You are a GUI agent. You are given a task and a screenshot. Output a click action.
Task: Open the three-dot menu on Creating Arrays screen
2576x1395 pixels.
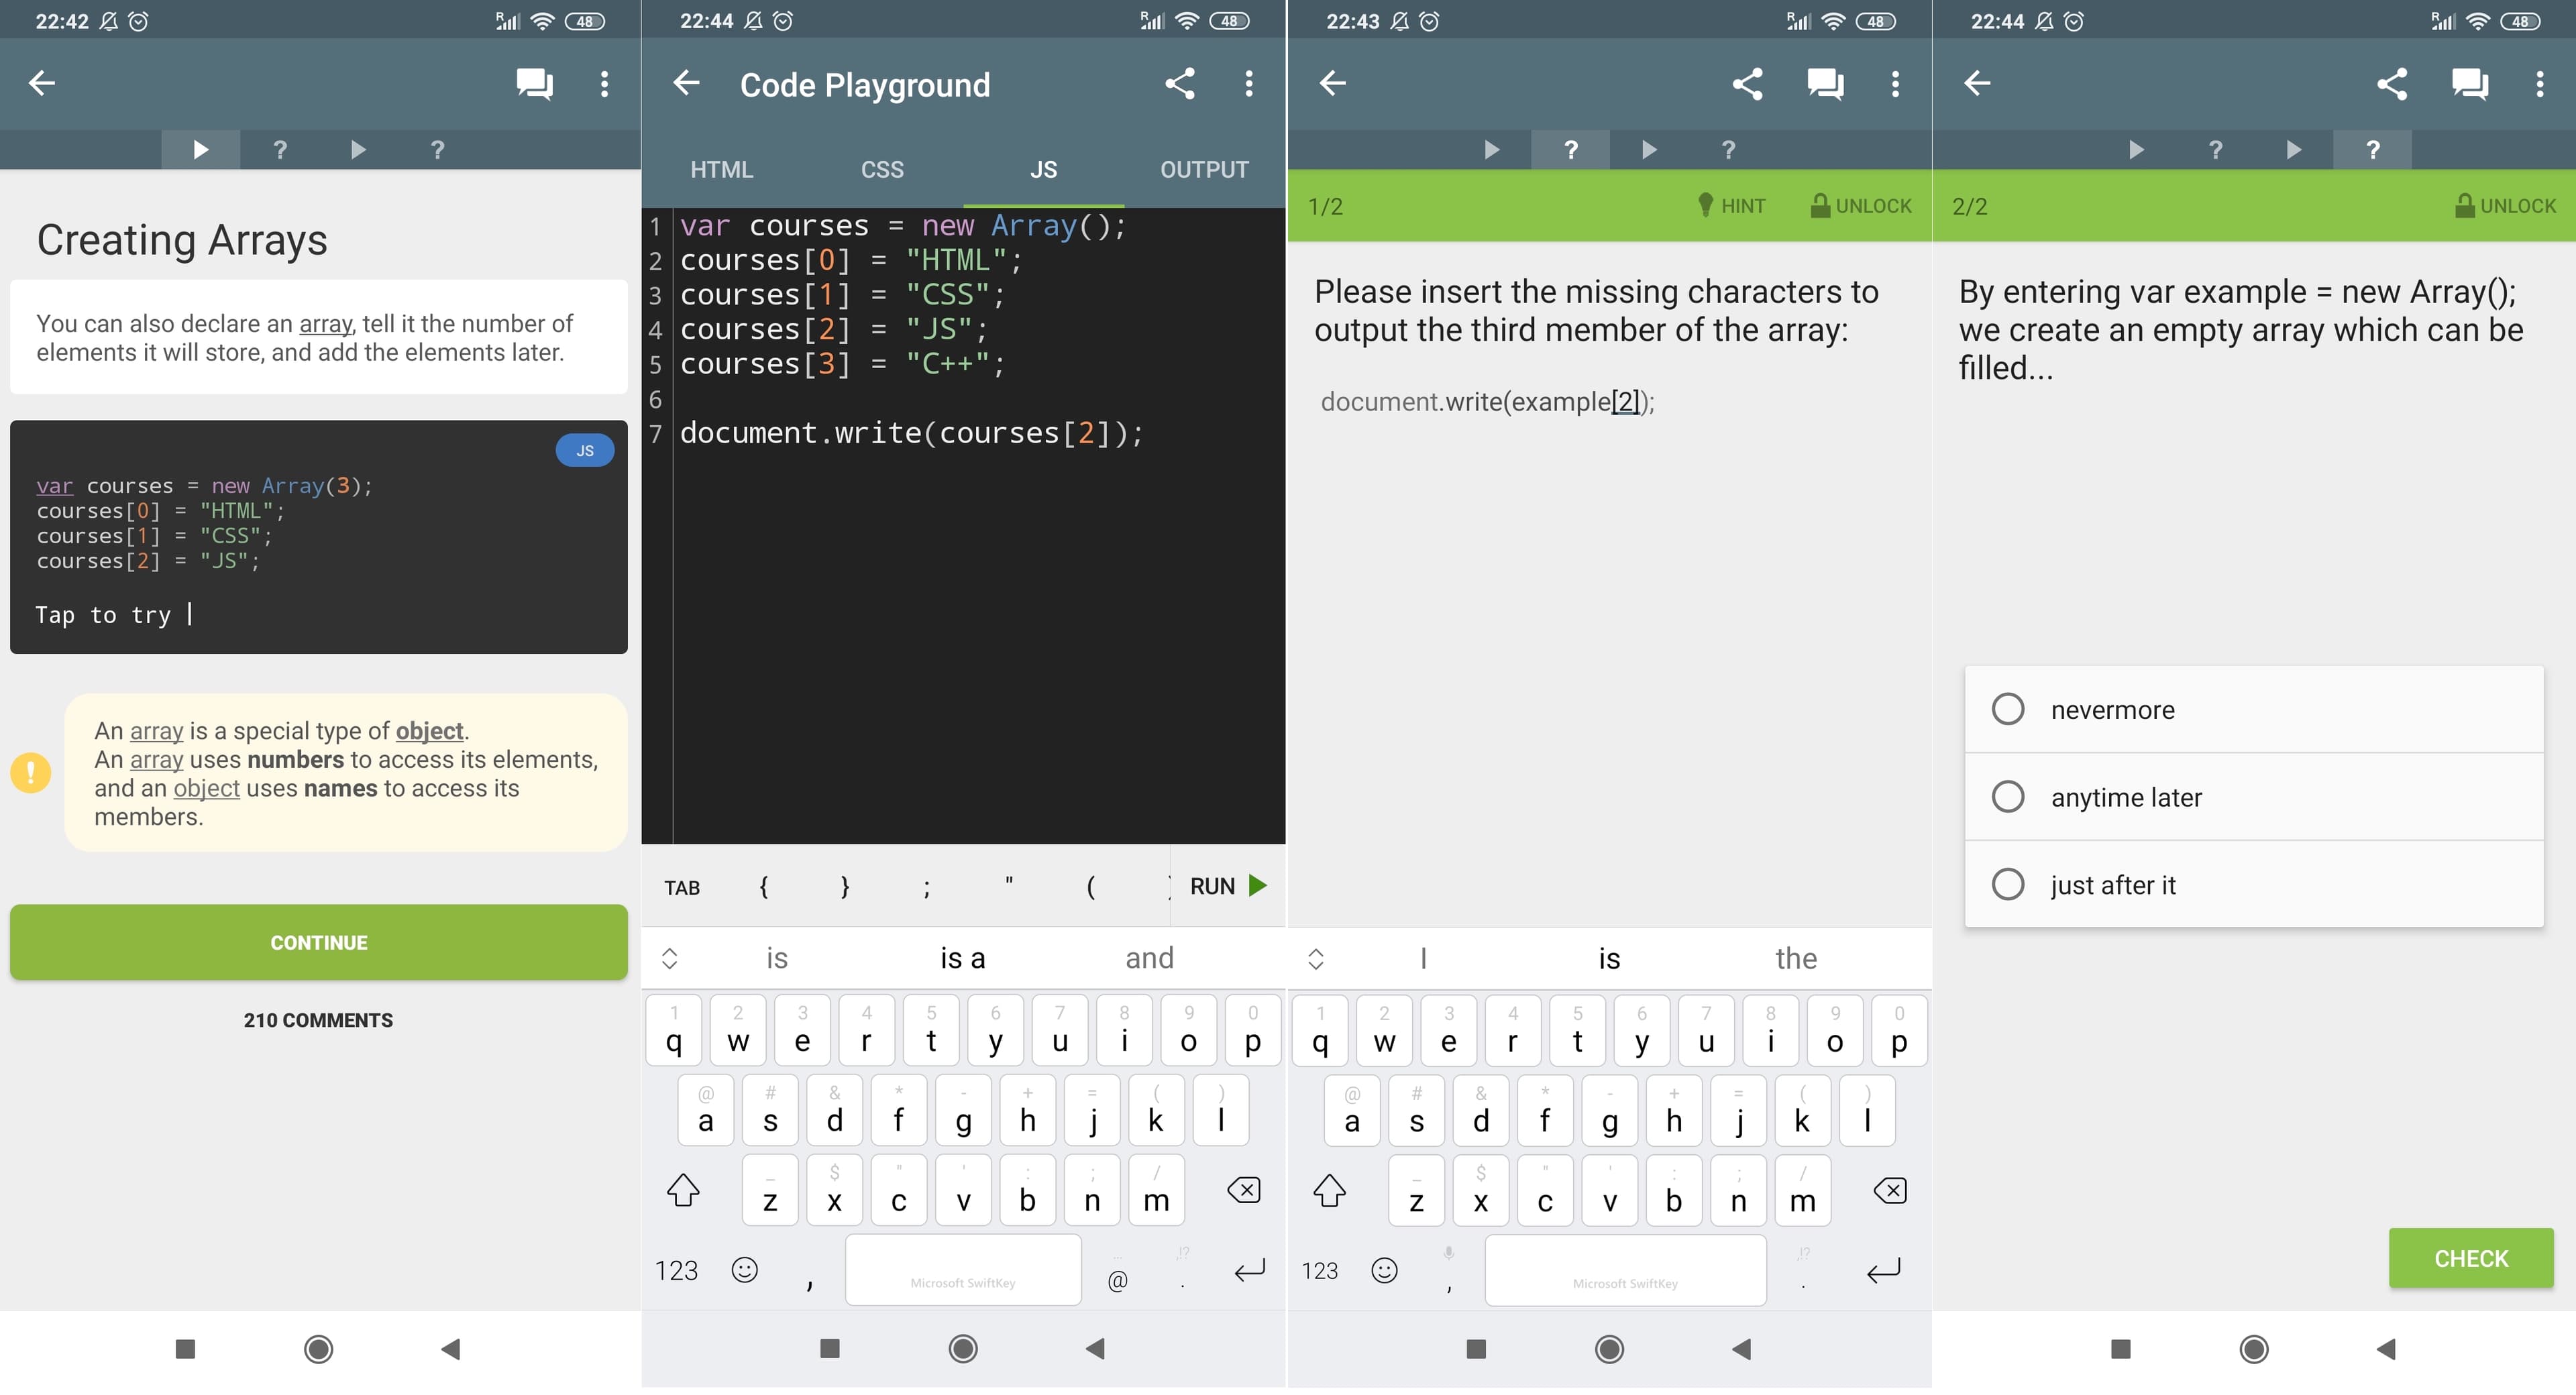pos(604,83)
